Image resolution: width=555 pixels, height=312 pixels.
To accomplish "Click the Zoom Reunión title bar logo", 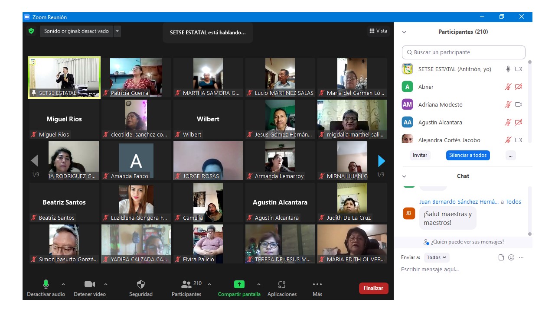I will (27, 17).
